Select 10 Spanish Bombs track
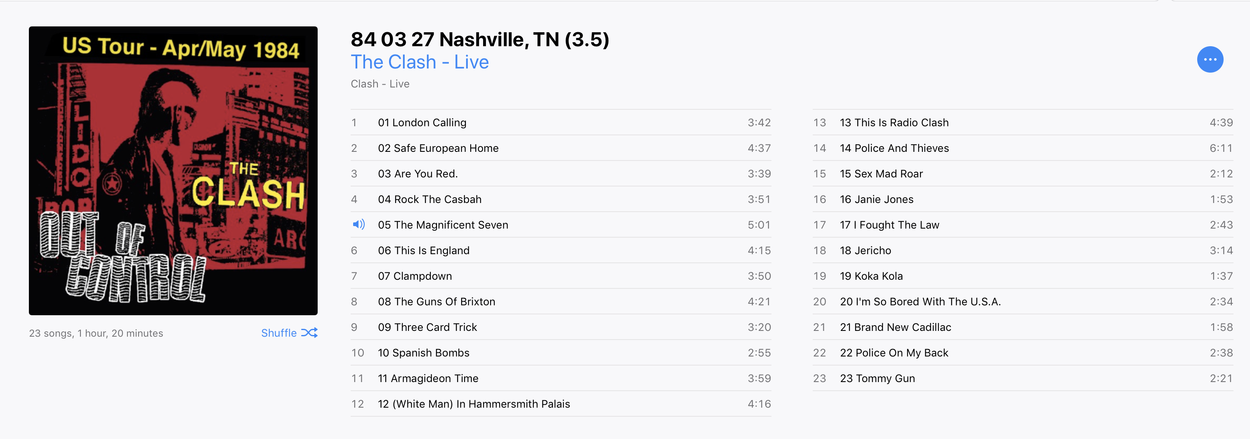 coord(561,353)
